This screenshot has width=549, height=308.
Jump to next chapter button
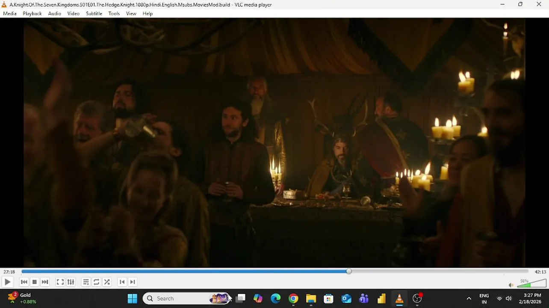[133, 282]
